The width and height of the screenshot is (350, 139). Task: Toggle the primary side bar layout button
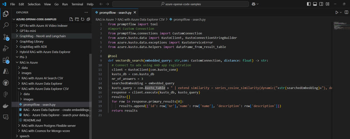tap(309, 4)
